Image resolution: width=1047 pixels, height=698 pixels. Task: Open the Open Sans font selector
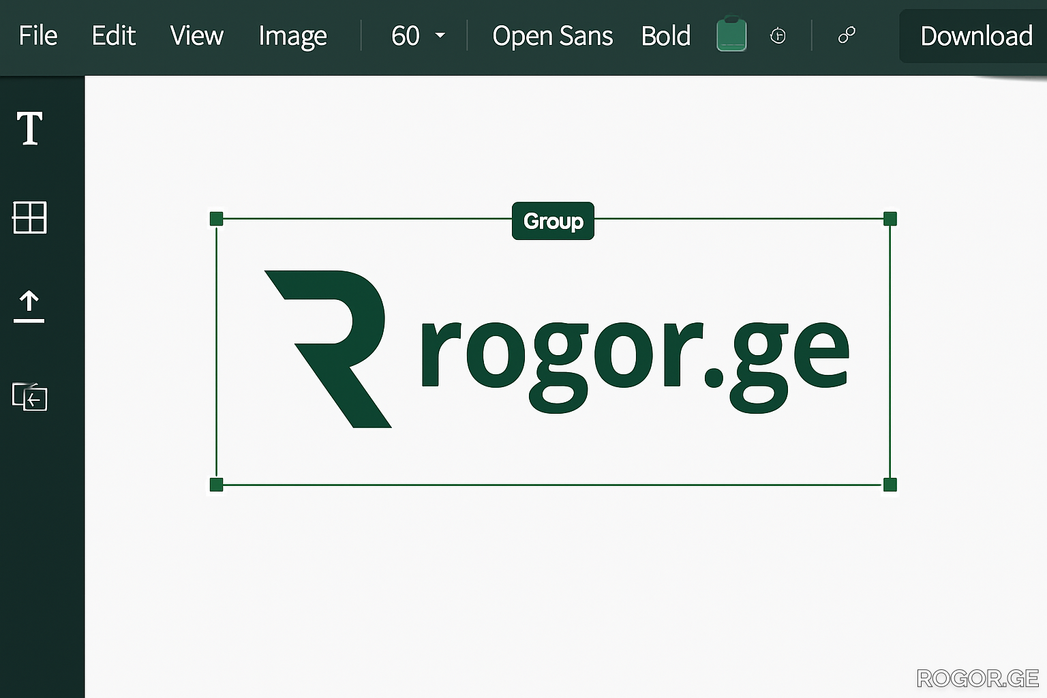click(x=552, y=35)
